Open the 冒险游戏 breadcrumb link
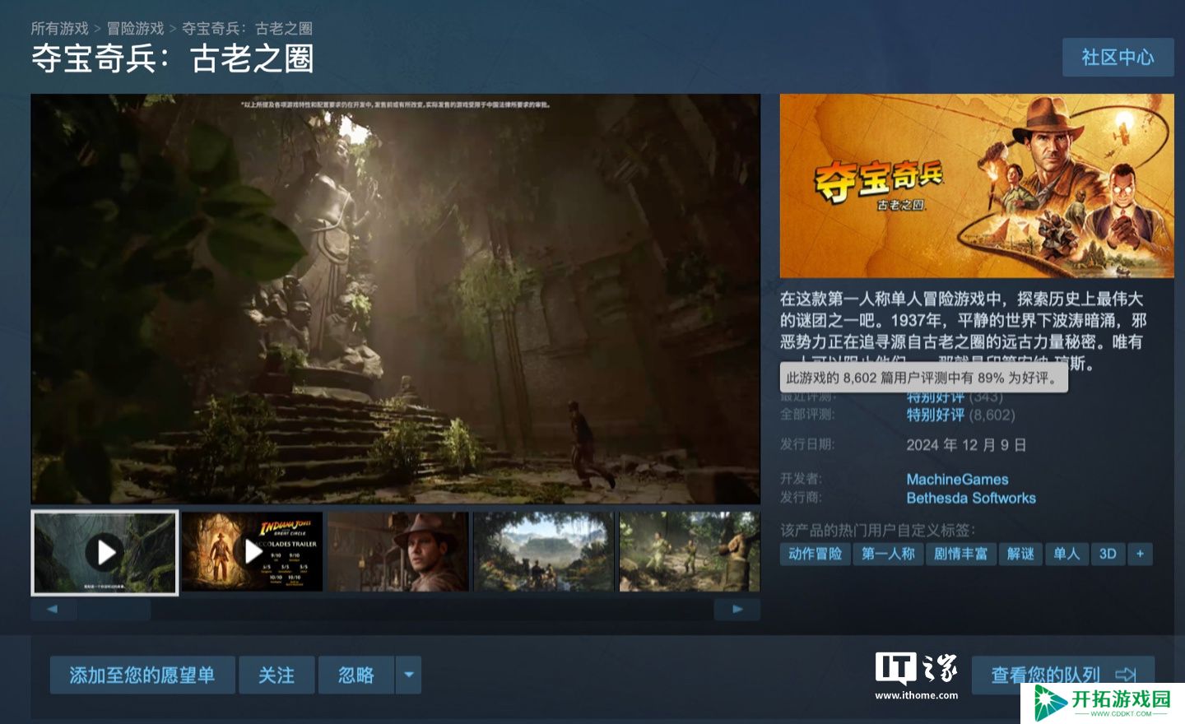This screenshot has width=1185, height=724. click(136, 29)
